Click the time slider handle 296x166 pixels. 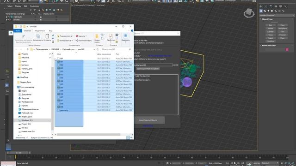18,153
